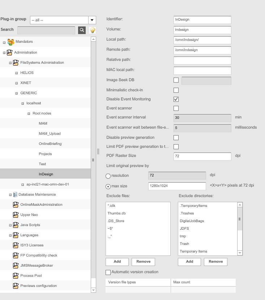Select the Projects root node
Viewport: 265px width, 300px height.
point(45,154)
